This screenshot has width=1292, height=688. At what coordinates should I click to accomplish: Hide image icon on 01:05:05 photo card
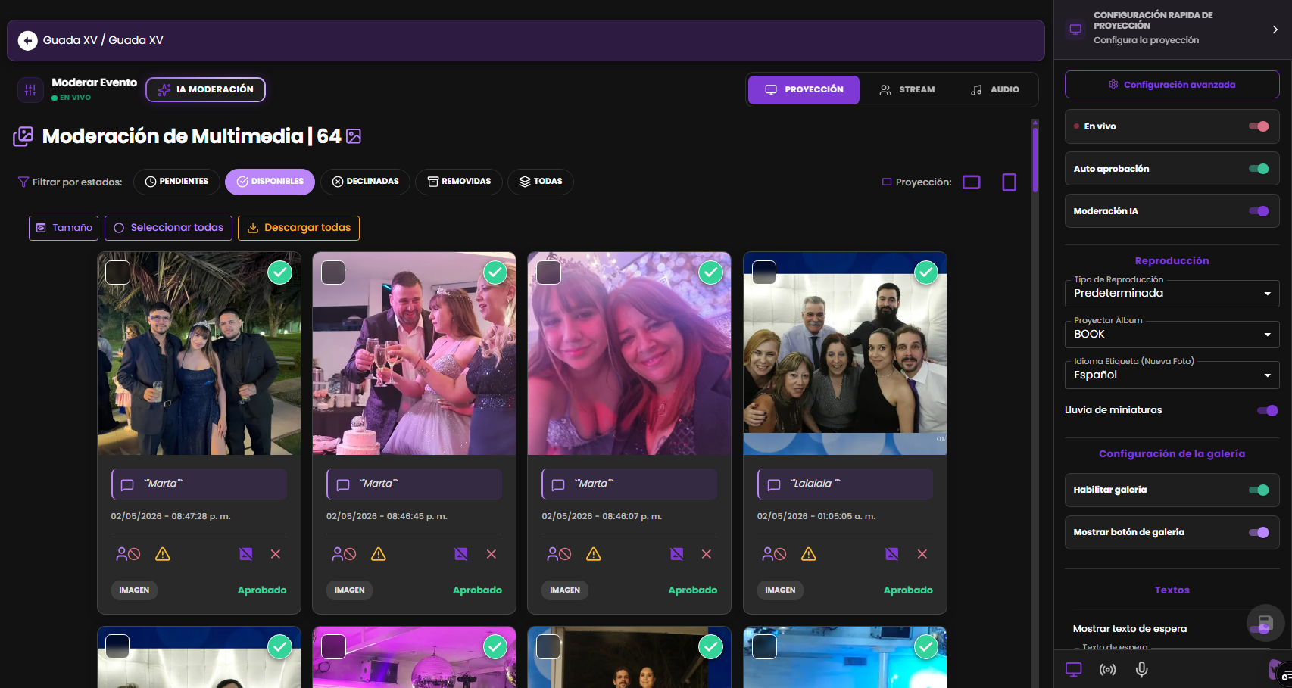click(x=892, y=554)
